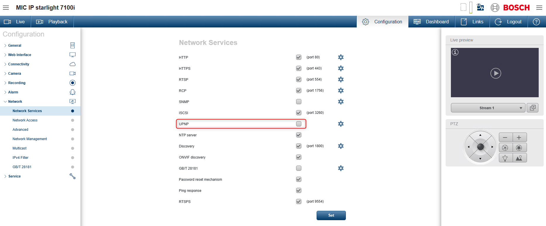546x226 pixels.
Task: Click the PTZ iris close icon
Action: tap(505, 148)
